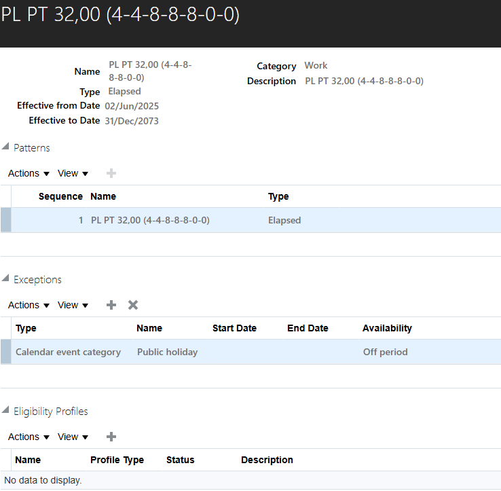Click the row selector of the pattern row
The width and height of the screenshot is (501, 491).
[5, 220]
